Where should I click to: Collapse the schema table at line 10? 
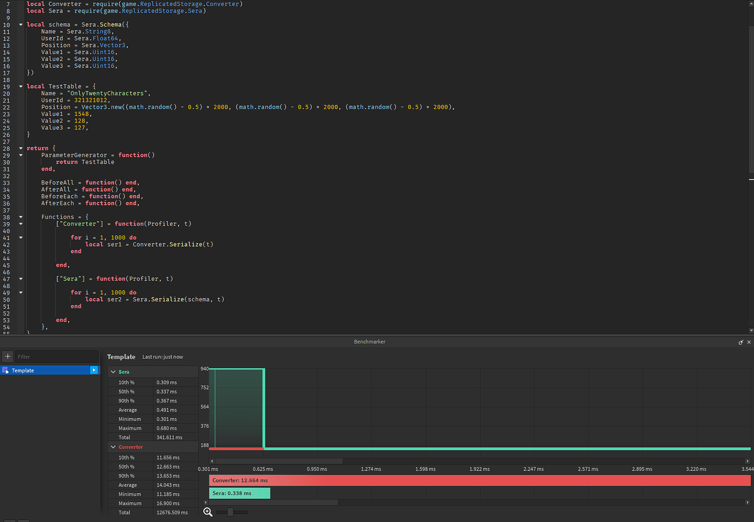click(x=20, y=24)
